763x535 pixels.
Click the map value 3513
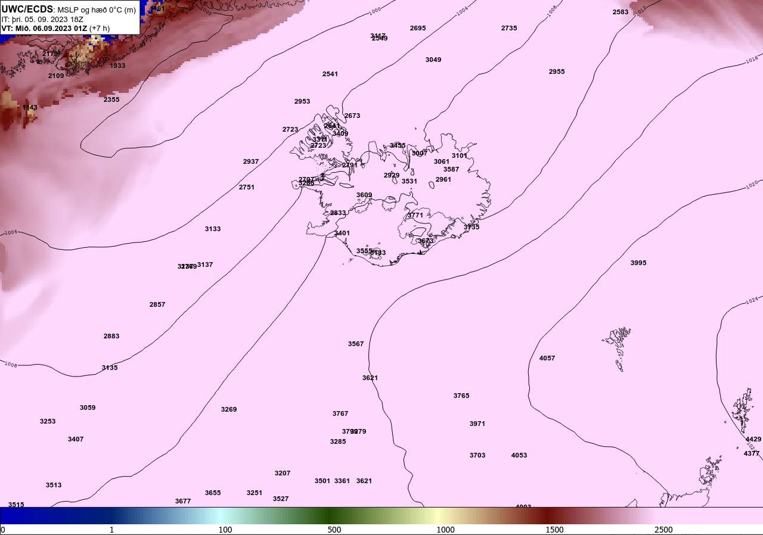coord(54,485)
